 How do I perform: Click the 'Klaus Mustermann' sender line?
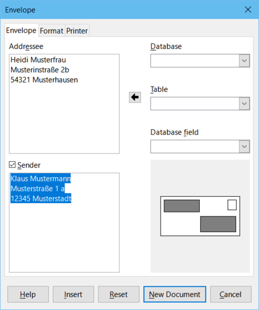point(41,178)
